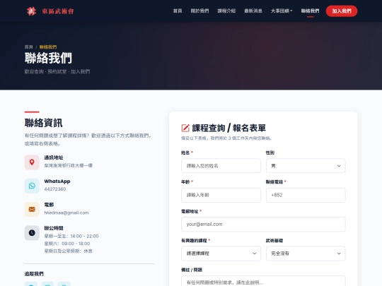Click the 備註 / 問題 remarks textarea
The width and height of the screenshot is (382, 286).
pyautogui.click(x=263, y=281)
